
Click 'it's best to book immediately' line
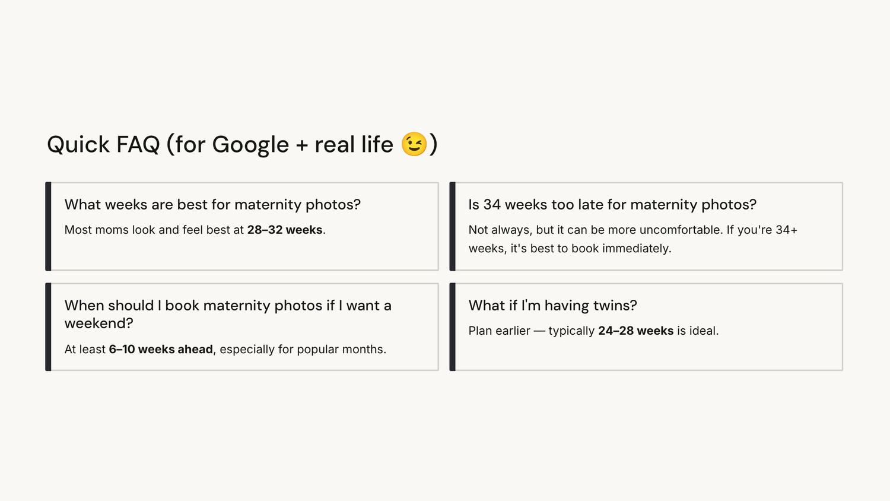coord(591,248)
